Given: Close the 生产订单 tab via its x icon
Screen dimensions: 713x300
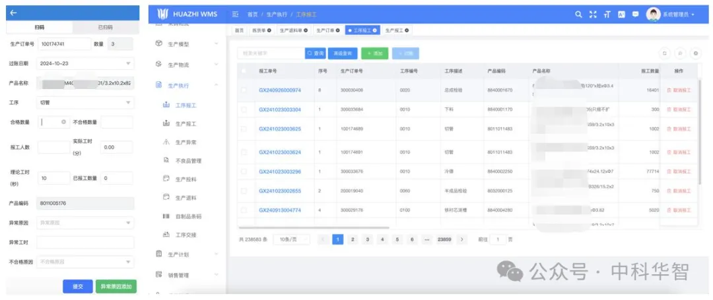Looking at the screenshot, I should [338, 30].
